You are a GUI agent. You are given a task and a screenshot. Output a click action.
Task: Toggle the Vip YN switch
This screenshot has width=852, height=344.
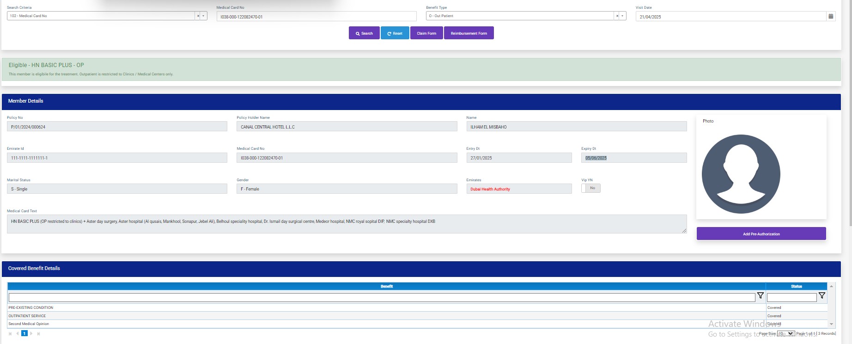pos(590,188)
